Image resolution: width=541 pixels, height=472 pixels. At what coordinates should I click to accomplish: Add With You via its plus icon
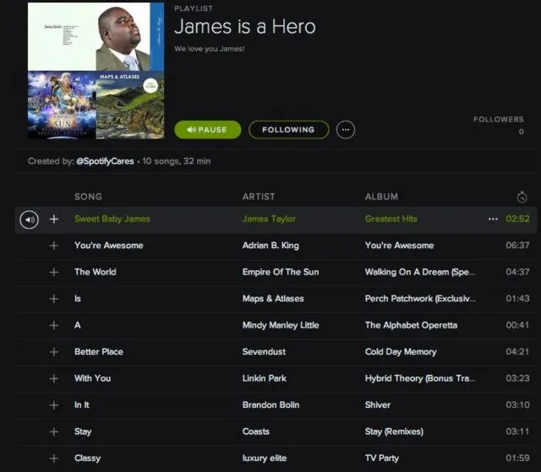[54, 378]
